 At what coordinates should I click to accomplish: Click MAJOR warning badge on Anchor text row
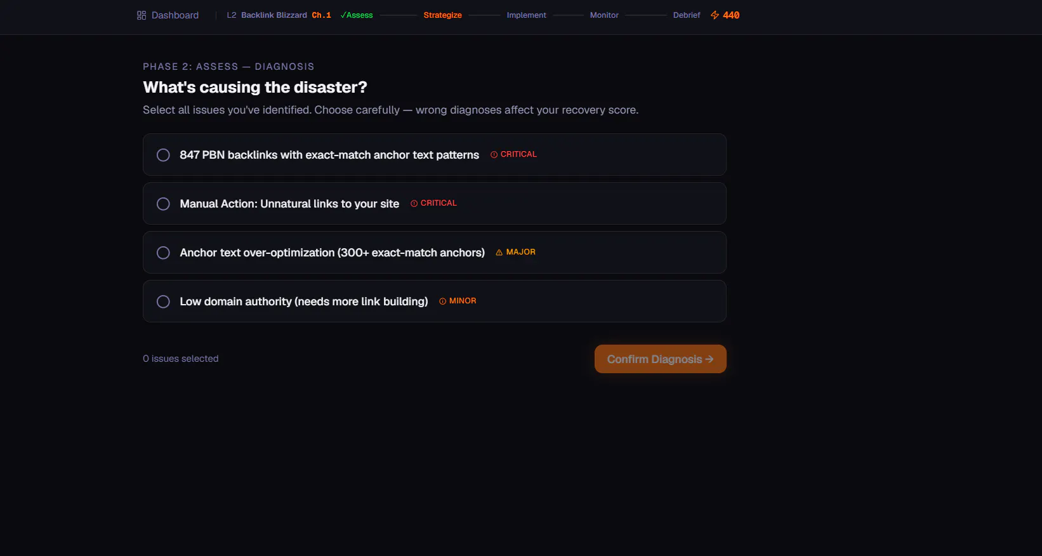[x=515, y=252]
